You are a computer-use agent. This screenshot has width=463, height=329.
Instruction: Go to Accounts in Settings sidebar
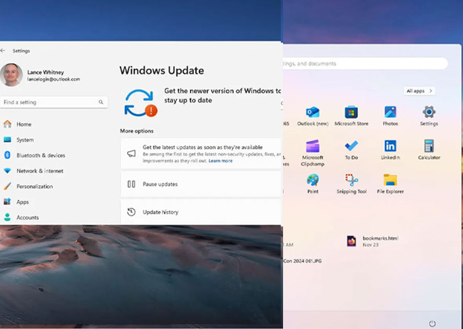(28, 218)
